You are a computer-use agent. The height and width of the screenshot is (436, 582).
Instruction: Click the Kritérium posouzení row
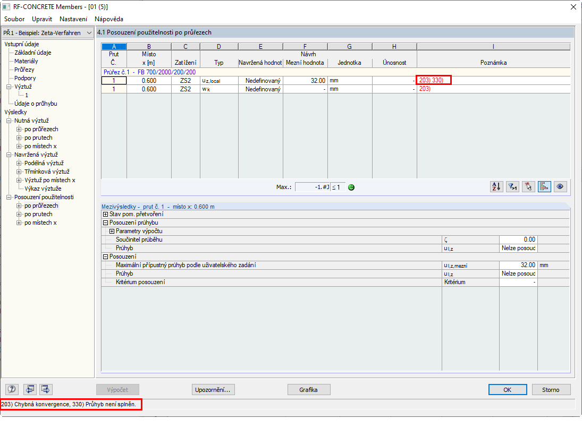[x=335, y=282]
